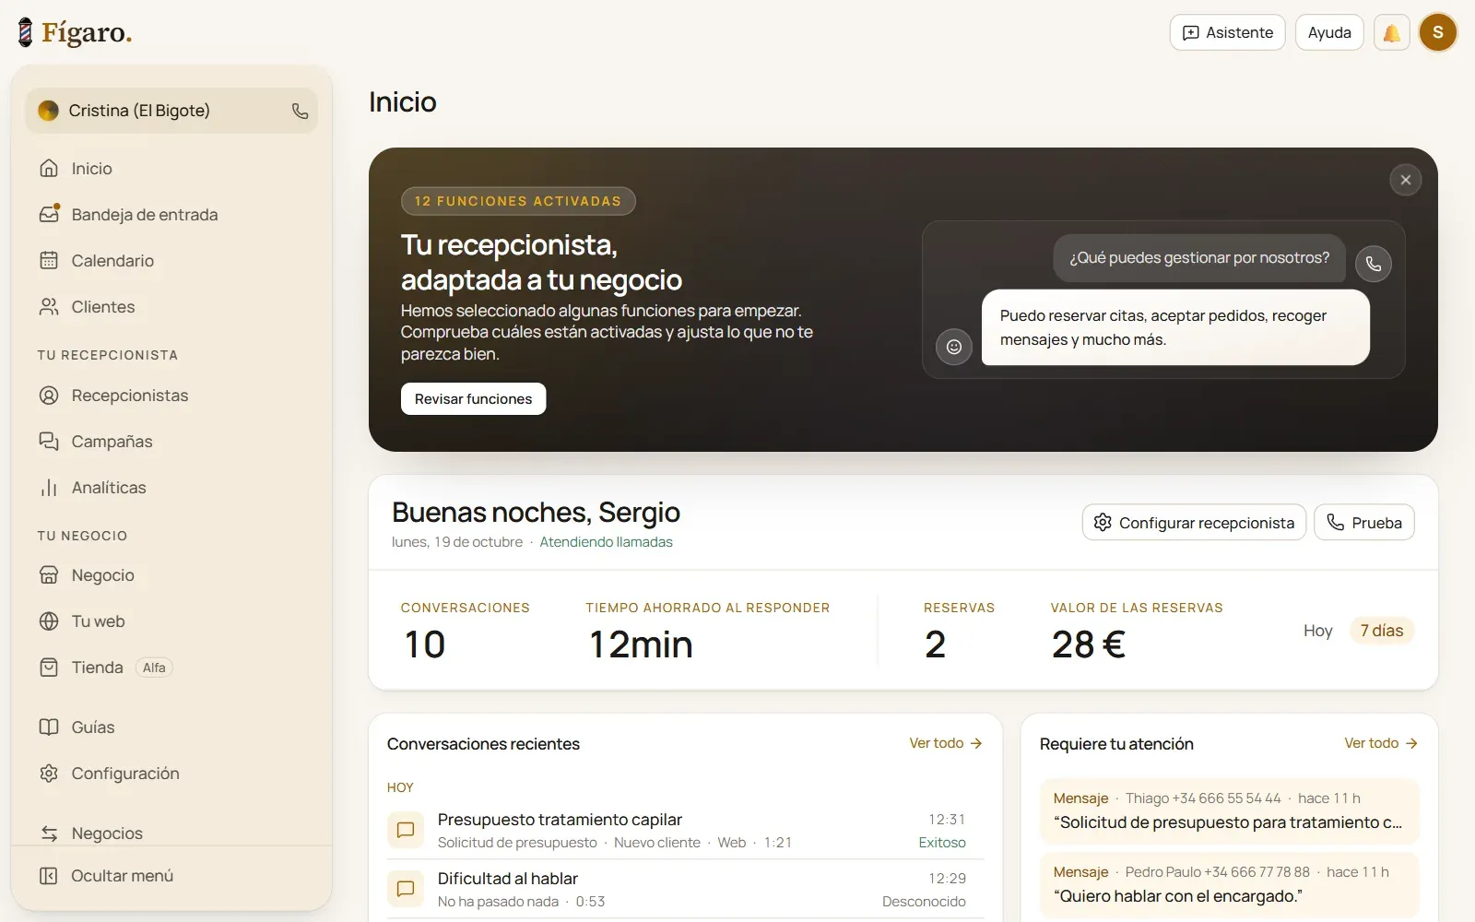1475x922 pixels.
Task: Open the Asistente button
Action: [1227, 32]
